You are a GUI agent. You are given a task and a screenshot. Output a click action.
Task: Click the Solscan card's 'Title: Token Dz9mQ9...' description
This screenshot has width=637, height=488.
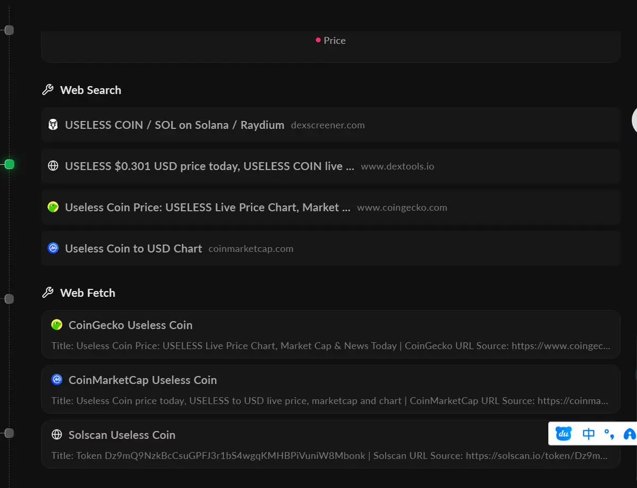[x=329, y=455]
